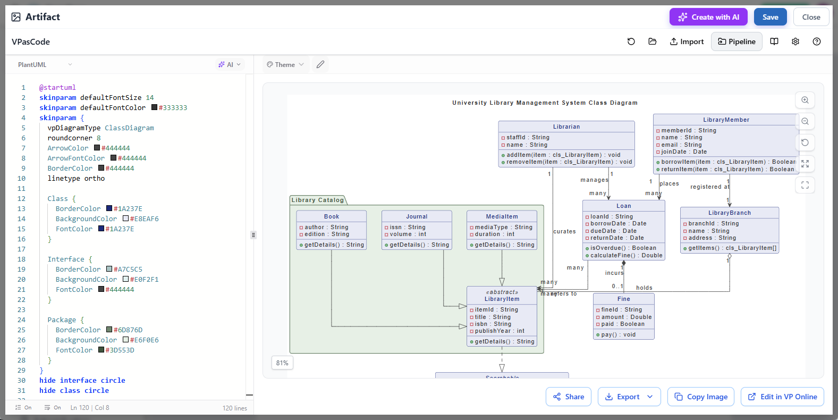Enter fullscreen preview with corner-brackets icon
The height and width of the screenshot is (420, 838).
coord(805,185)
